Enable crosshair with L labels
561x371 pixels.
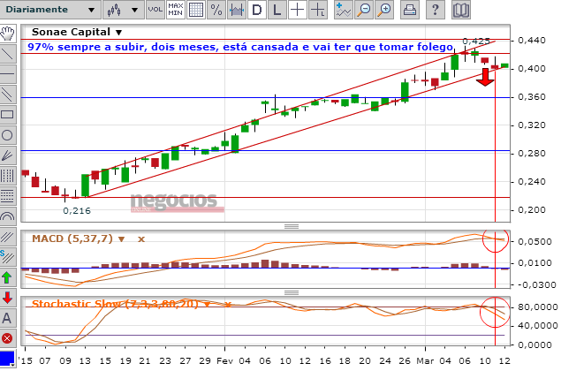(318, 10)
